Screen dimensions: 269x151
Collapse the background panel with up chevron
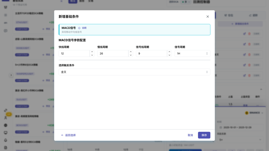click(x=261, y=89)
